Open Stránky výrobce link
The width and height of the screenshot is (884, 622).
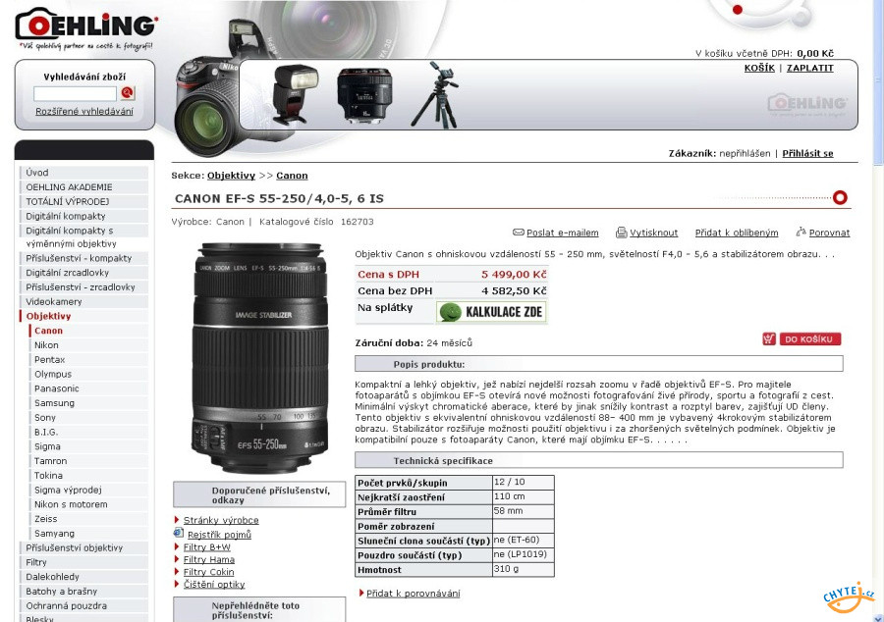pyautogui.click(x=221, y=521)
